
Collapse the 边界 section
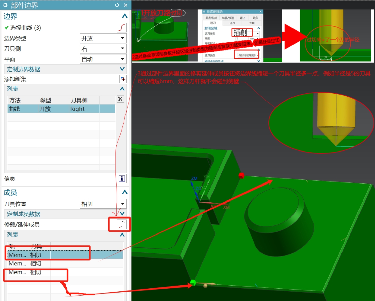(x=125, y=16)
